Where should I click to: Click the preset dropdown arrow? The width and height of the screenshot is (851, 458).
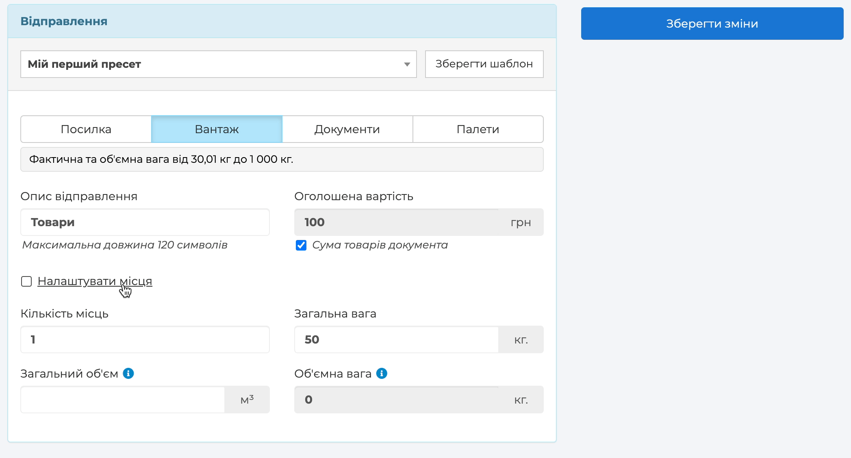(x=407, y=64)
